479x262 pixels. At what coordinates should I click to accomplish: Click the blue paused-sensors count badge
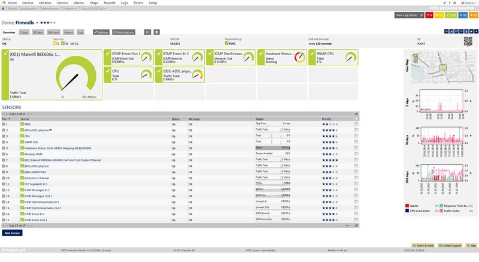463,15
